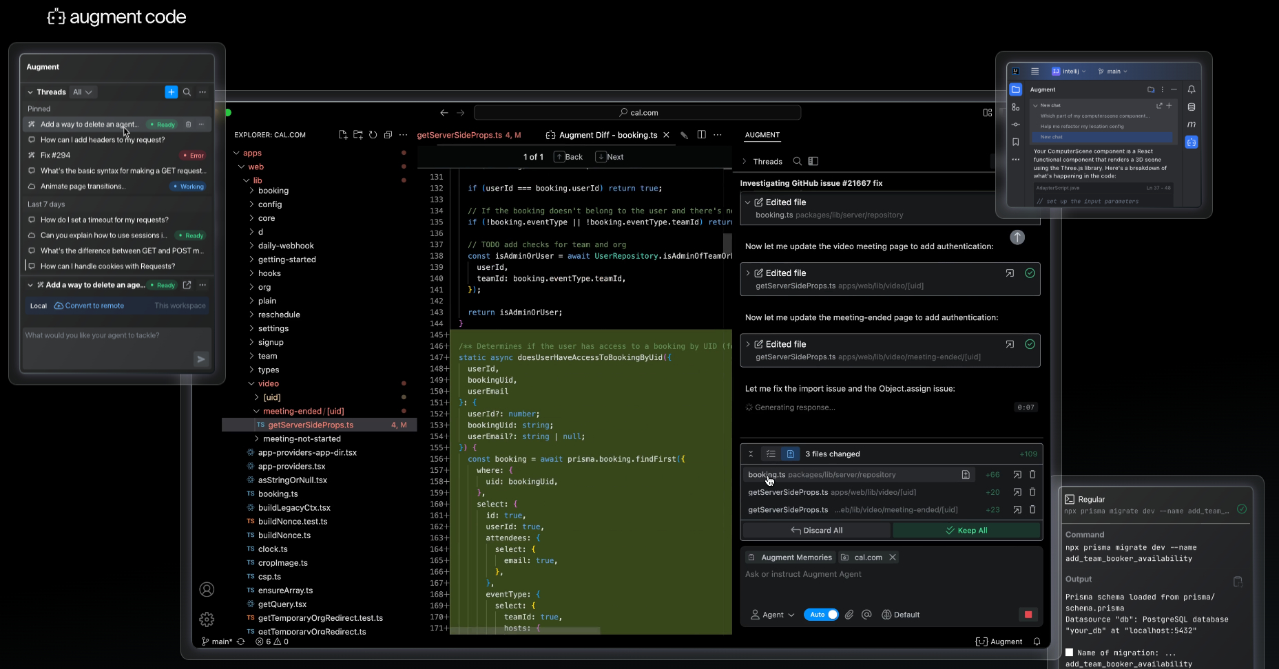
Task: Click the stop generation red square button
Action: 1028,615
